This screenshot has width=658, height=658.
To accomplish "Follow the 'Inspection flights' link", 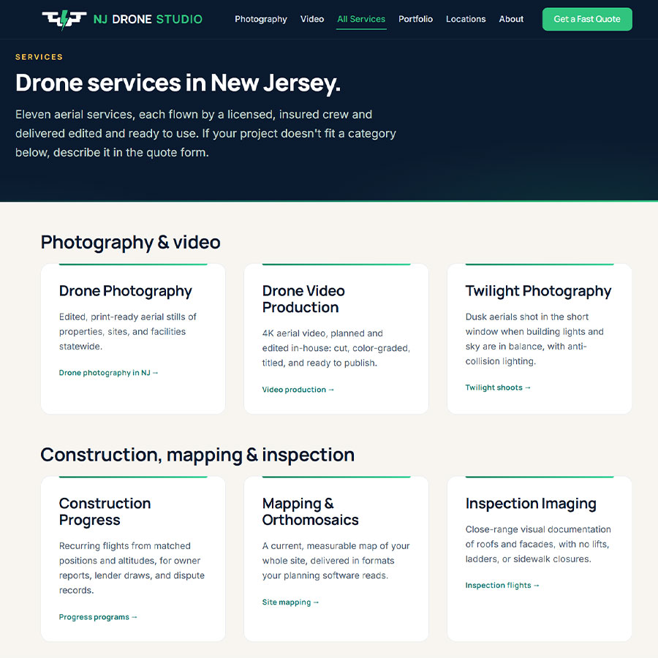I will (502, 585).
